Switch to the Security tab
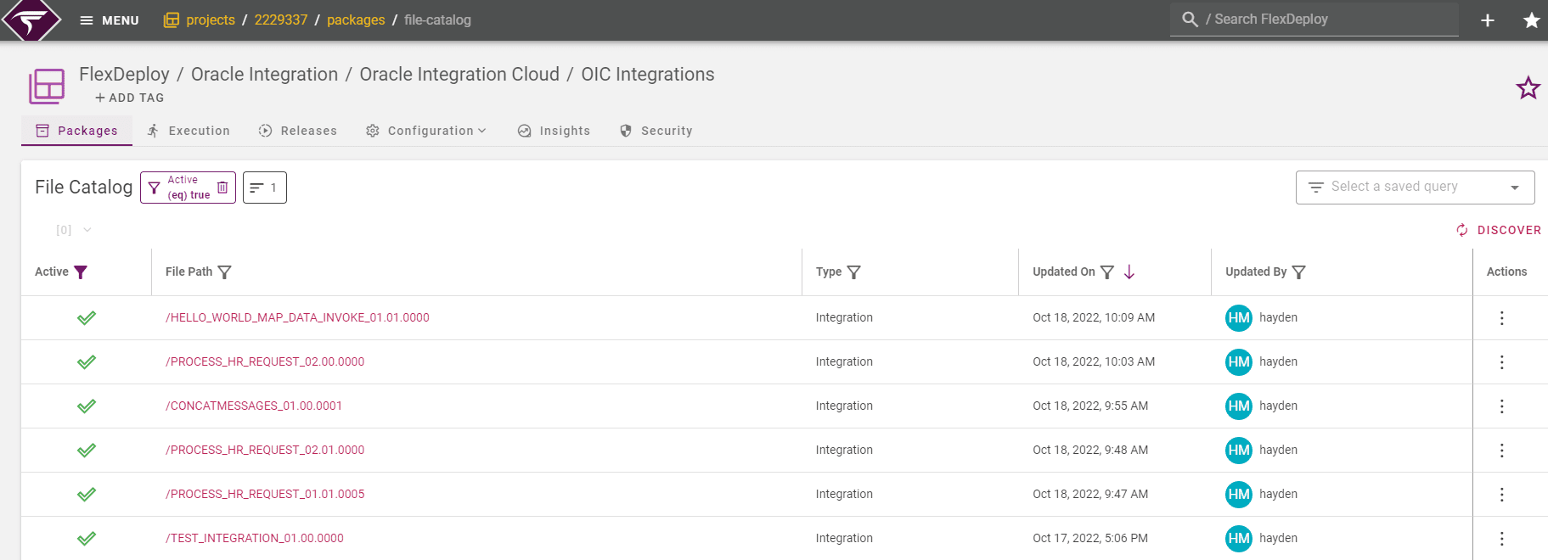The width and height of the screenshot is (1548, 560). (656, 131)
